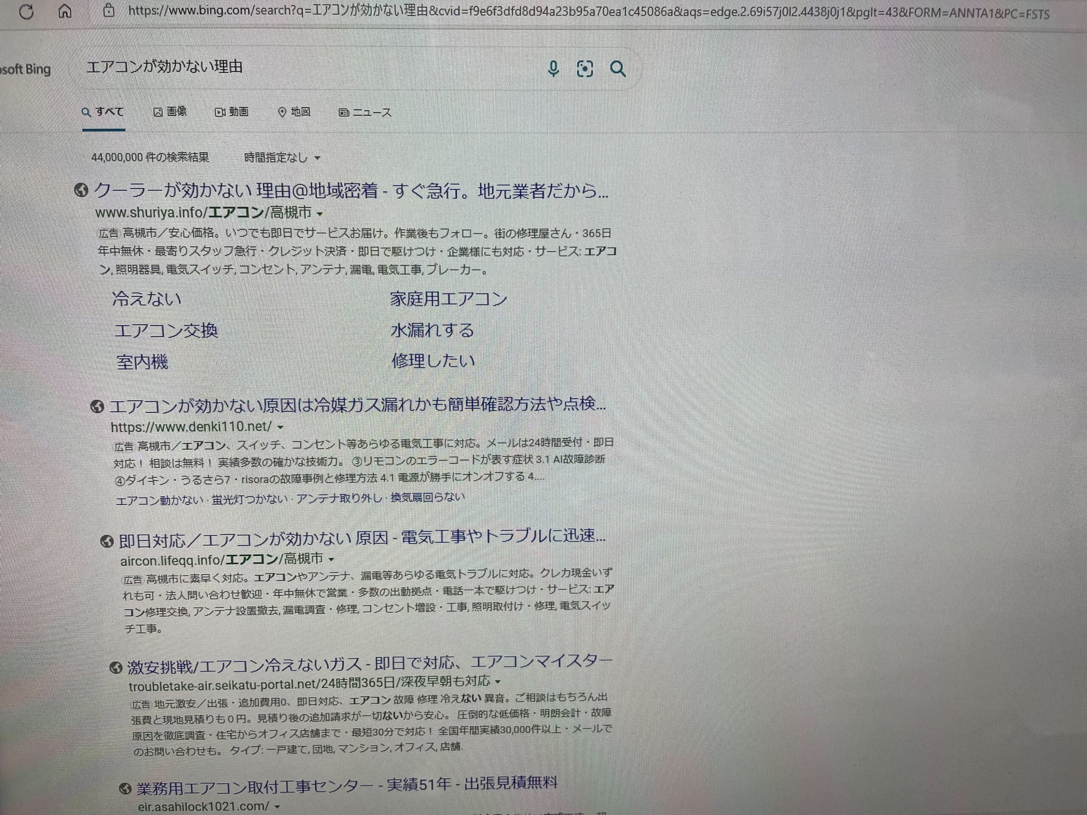Click 44,000,000 件の検索結果 text
The image size is (1087, 815).
[x=150, y=157]
